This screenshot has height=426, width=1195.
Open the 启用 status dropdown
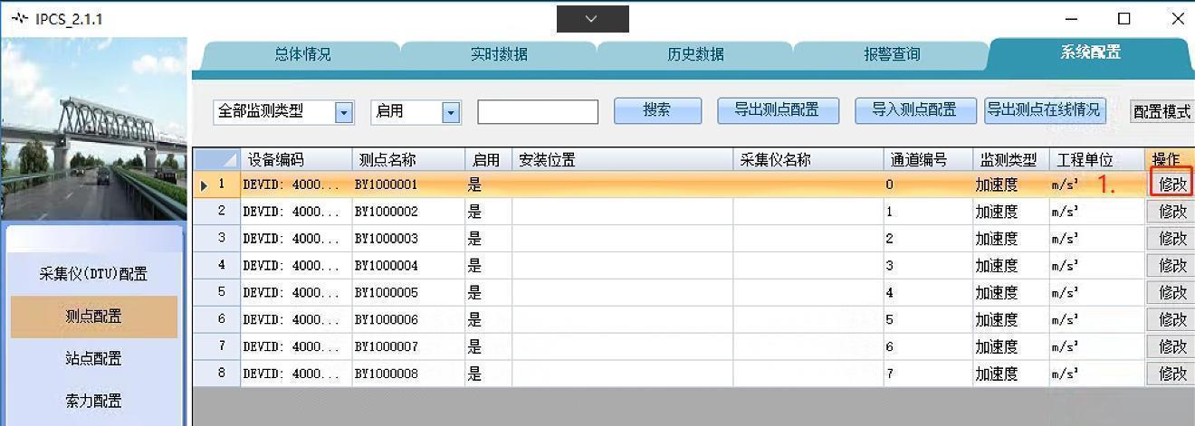(x=451, y=112)
